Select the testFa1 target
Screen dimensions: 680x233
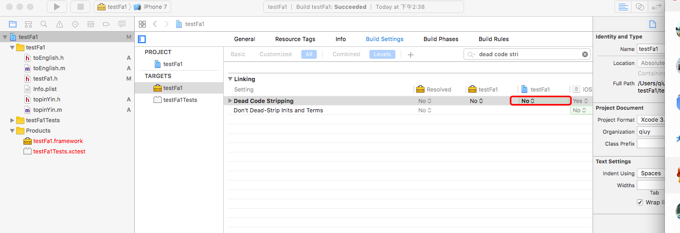pyautogui.click(x=172, y=88)
